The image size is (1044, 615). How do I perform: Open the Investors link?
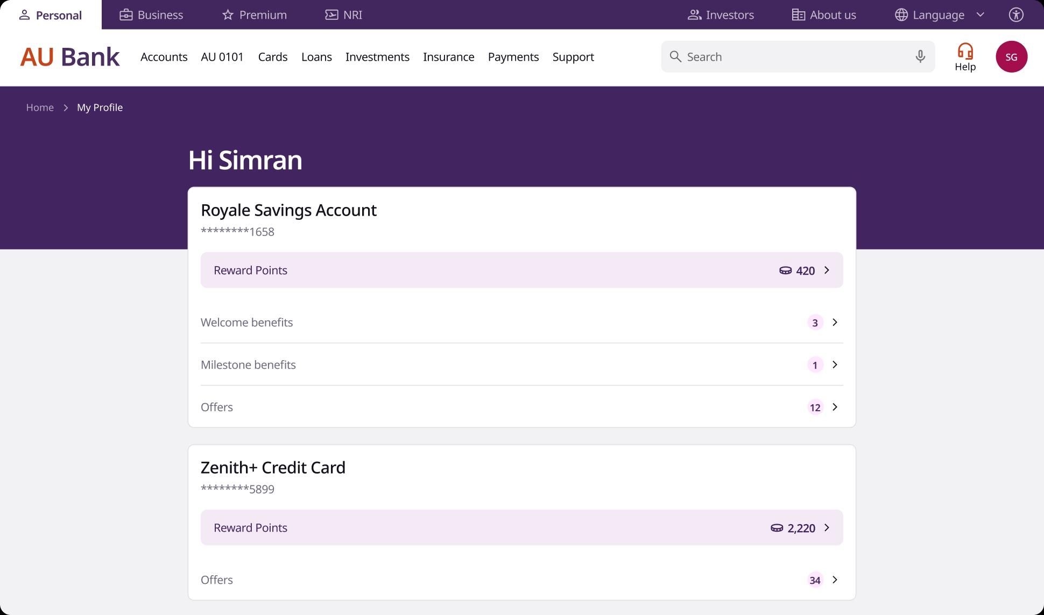[721, 15]
